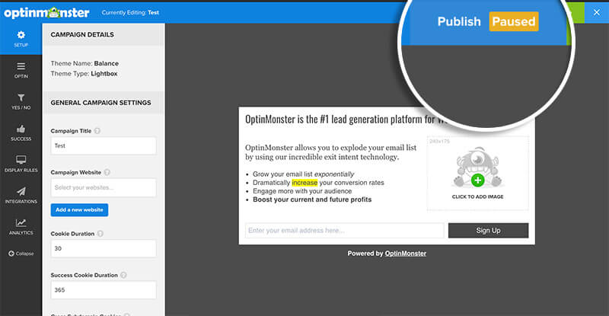Click the Cookie Duration field
This screenshot has width=609, height=316.
(x=104, y=248)
